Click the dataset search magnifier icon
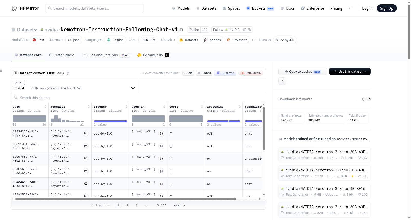This screenshot has width=411, height=220. [x=16, y=98]
